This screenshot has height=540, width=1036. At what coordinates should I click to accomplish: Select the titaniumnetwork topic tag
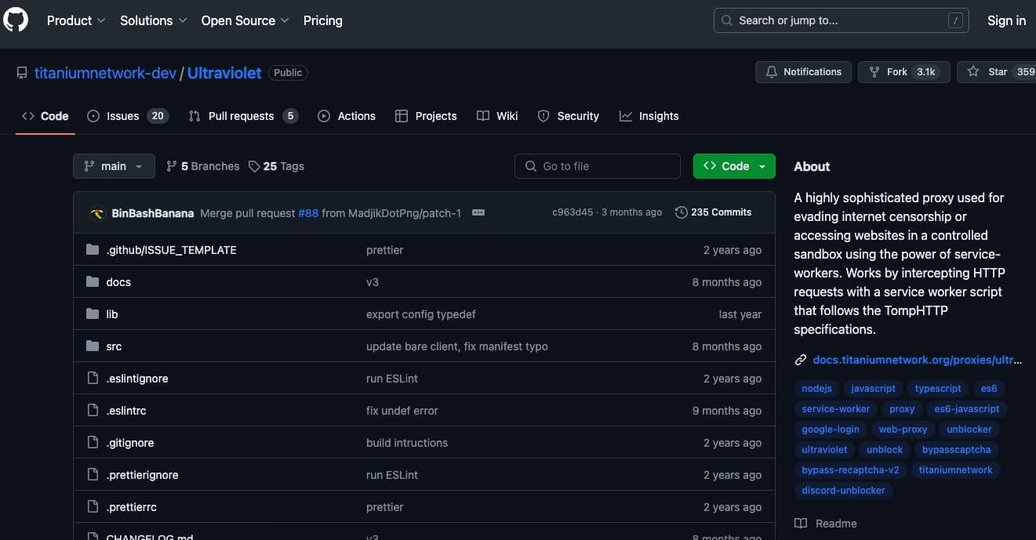pos(955,470)
